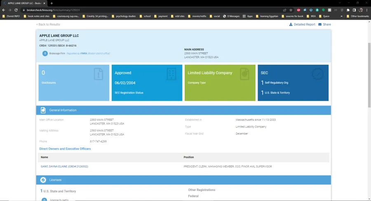Click the CRD#: 129331/SEC#: 8-66216 text
This screenshot has height=201, width=371.
pyautogui.click(x=58, y=46)
